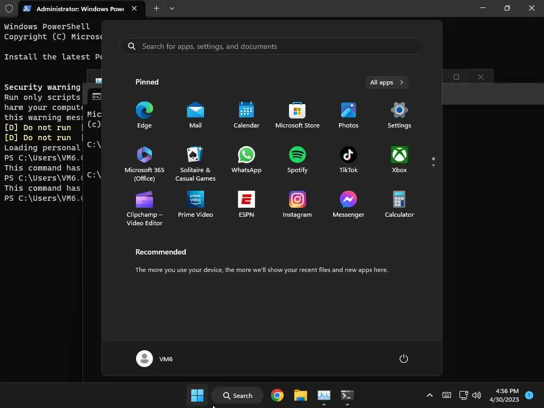Open the volume tray icon
The image size is (544, 408).
point(477,395)
